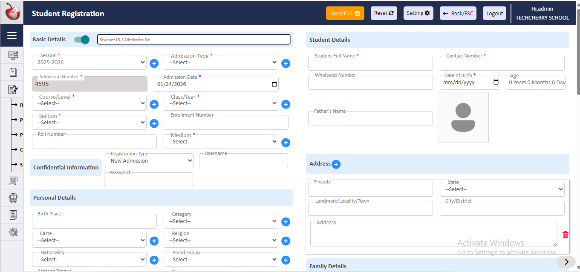The width and height of the screenshot is (580, 272).
Task: Open the gear settings icon in sidebar
Action: (x=13, y=232)
